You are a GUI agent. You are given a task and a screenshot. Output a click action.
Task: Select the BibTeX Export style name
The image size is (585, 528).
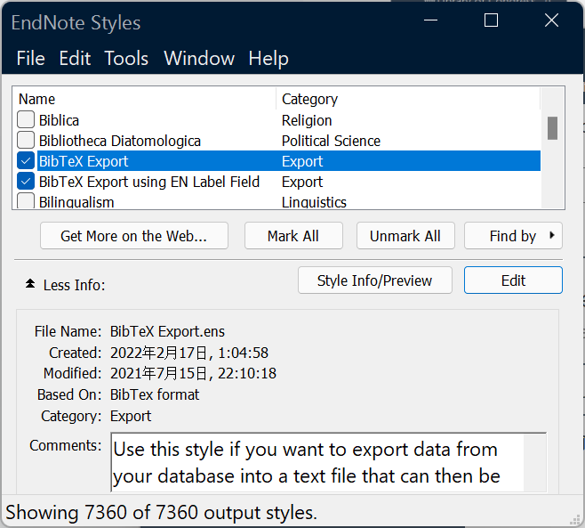[84, 161]
